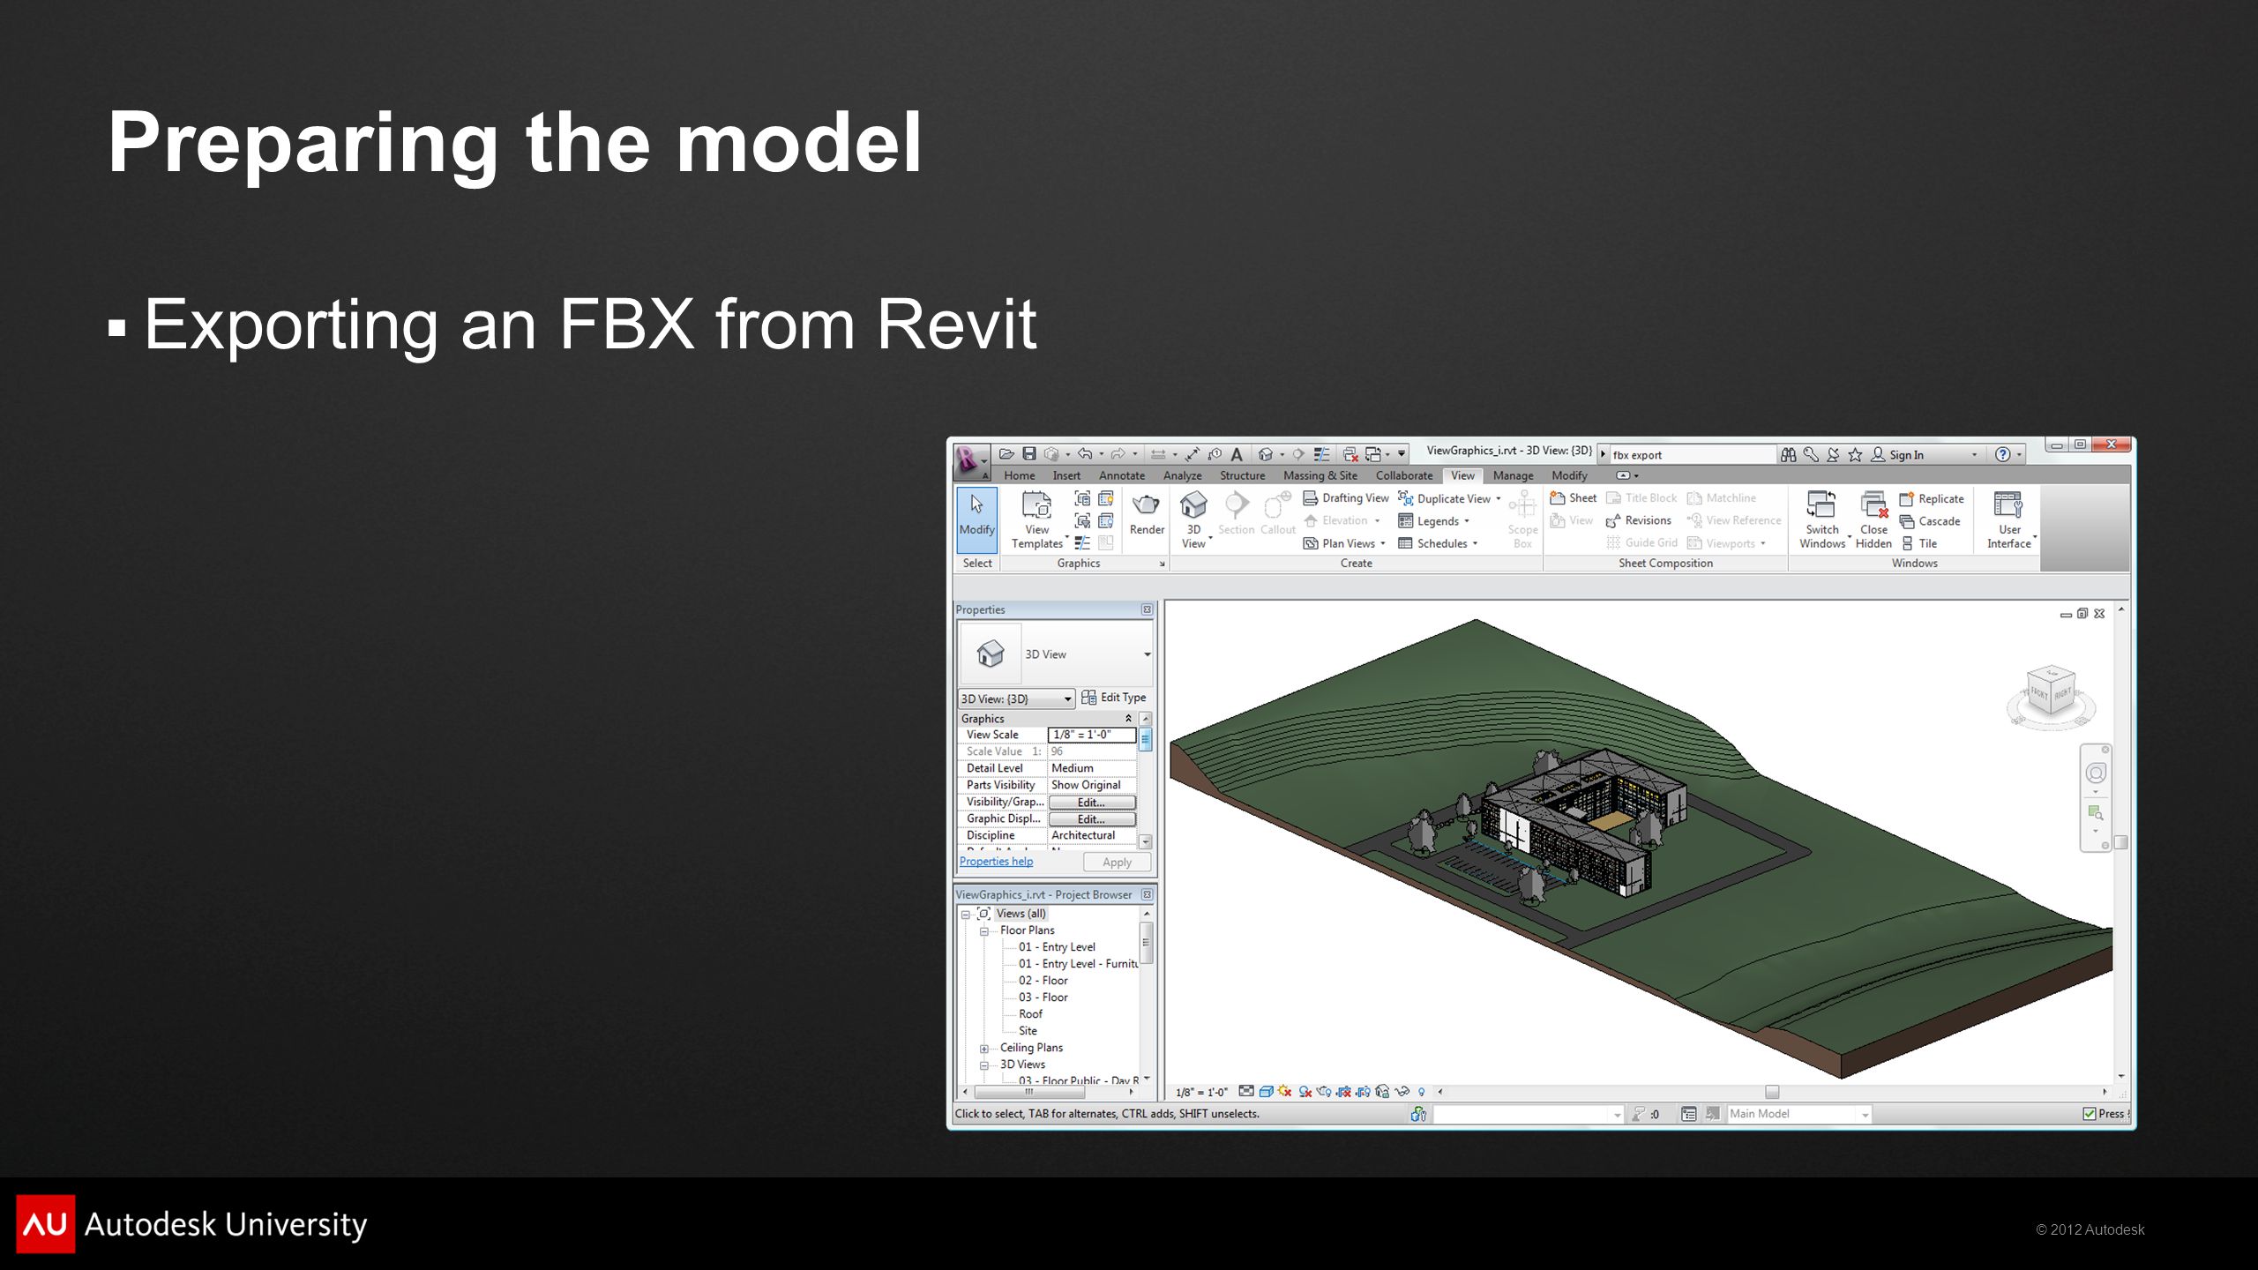Collapse the Floor Plans tree node
The height and width of the screenshot is (1270, 2258).
pyautogui.click(x=984, y=931)
